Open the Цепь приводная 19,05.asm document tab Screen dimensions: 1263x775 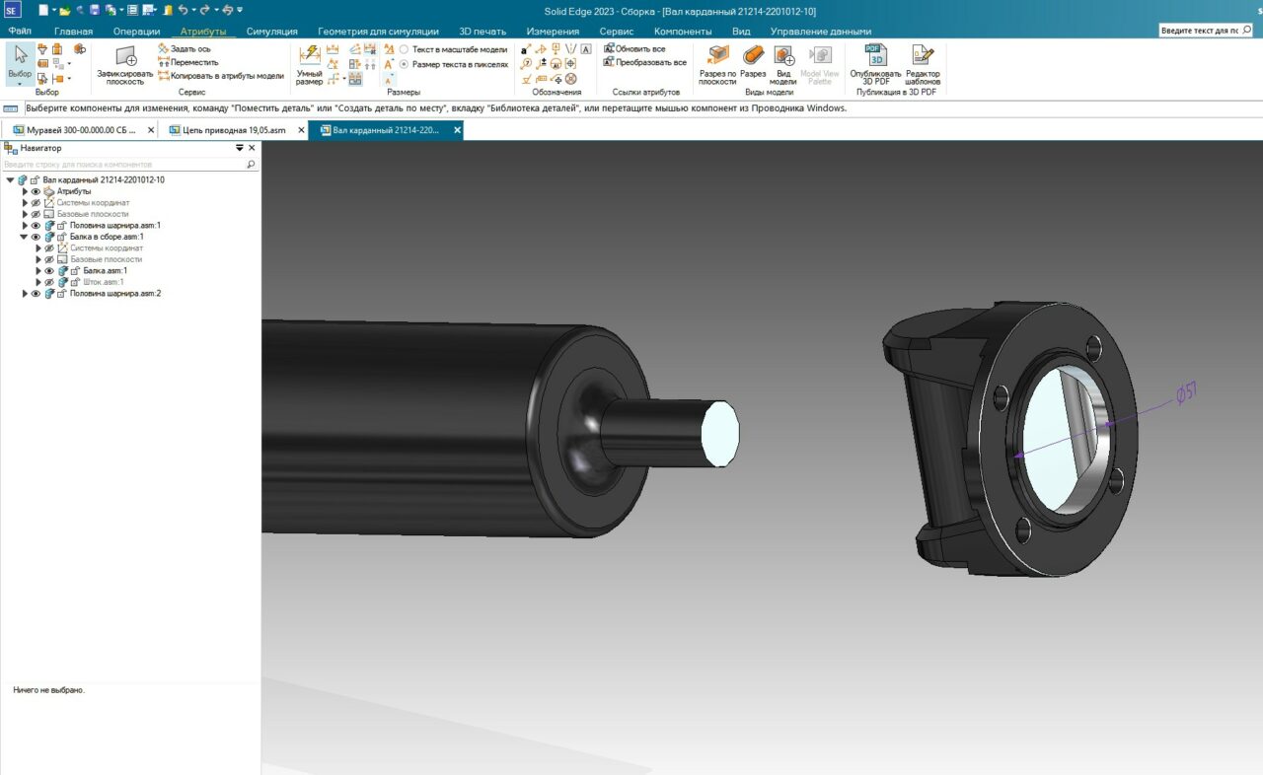233,130
